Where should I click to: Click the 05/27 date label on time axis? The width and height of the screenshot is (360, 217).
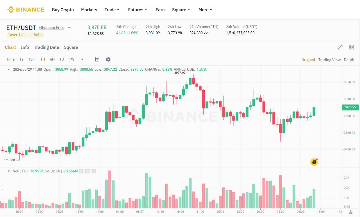[x=140, y=212]
